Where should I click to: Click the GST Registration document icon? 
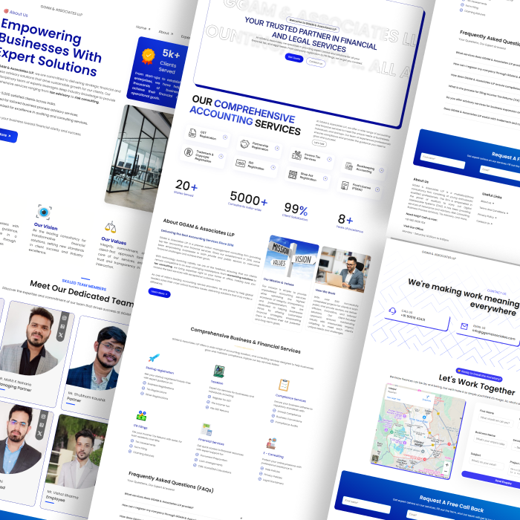[x=192, y=133]
